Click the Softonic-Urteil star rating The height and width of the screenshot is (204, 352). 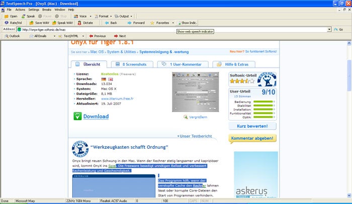tap(242, 81)
